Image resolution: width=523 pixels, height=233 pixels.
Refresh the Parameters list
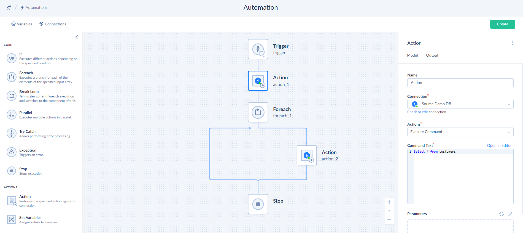pyautogui.click(x=502, y=214)
